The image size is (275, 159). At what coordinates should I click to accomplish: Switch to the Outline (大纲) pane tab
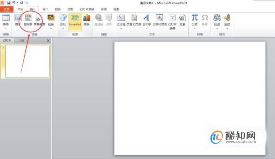[x=21, y=40]
